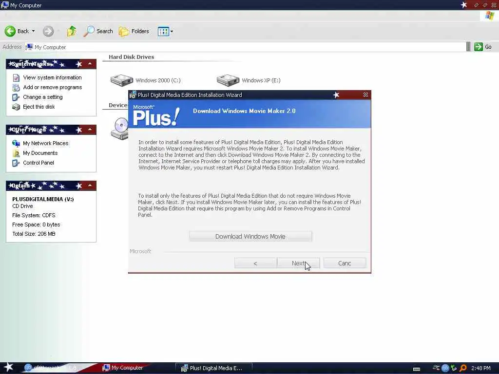Open My Network Places

(45, 144)
